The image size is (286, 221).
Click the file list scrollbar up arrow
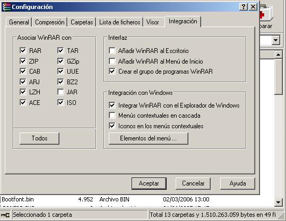tap(279, 55)
